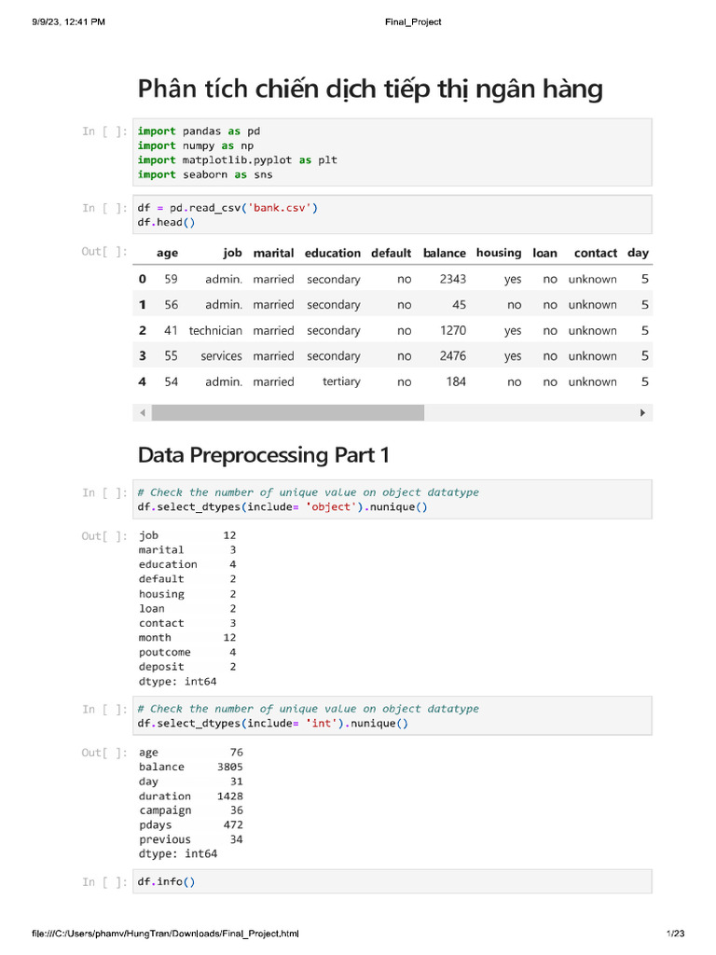The image size is (716, 955).
Task: Click the code cell selecting 'object' dtypes
Action: pos(392,500)
